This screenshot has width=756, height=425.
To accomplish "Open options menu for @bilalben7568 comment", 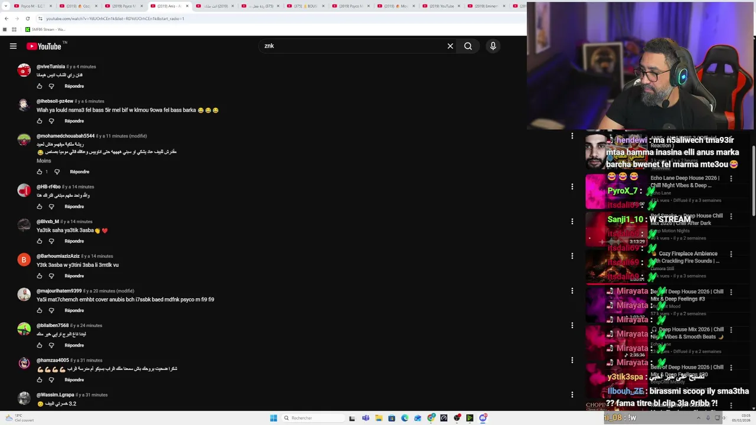I will coord(572,325).
